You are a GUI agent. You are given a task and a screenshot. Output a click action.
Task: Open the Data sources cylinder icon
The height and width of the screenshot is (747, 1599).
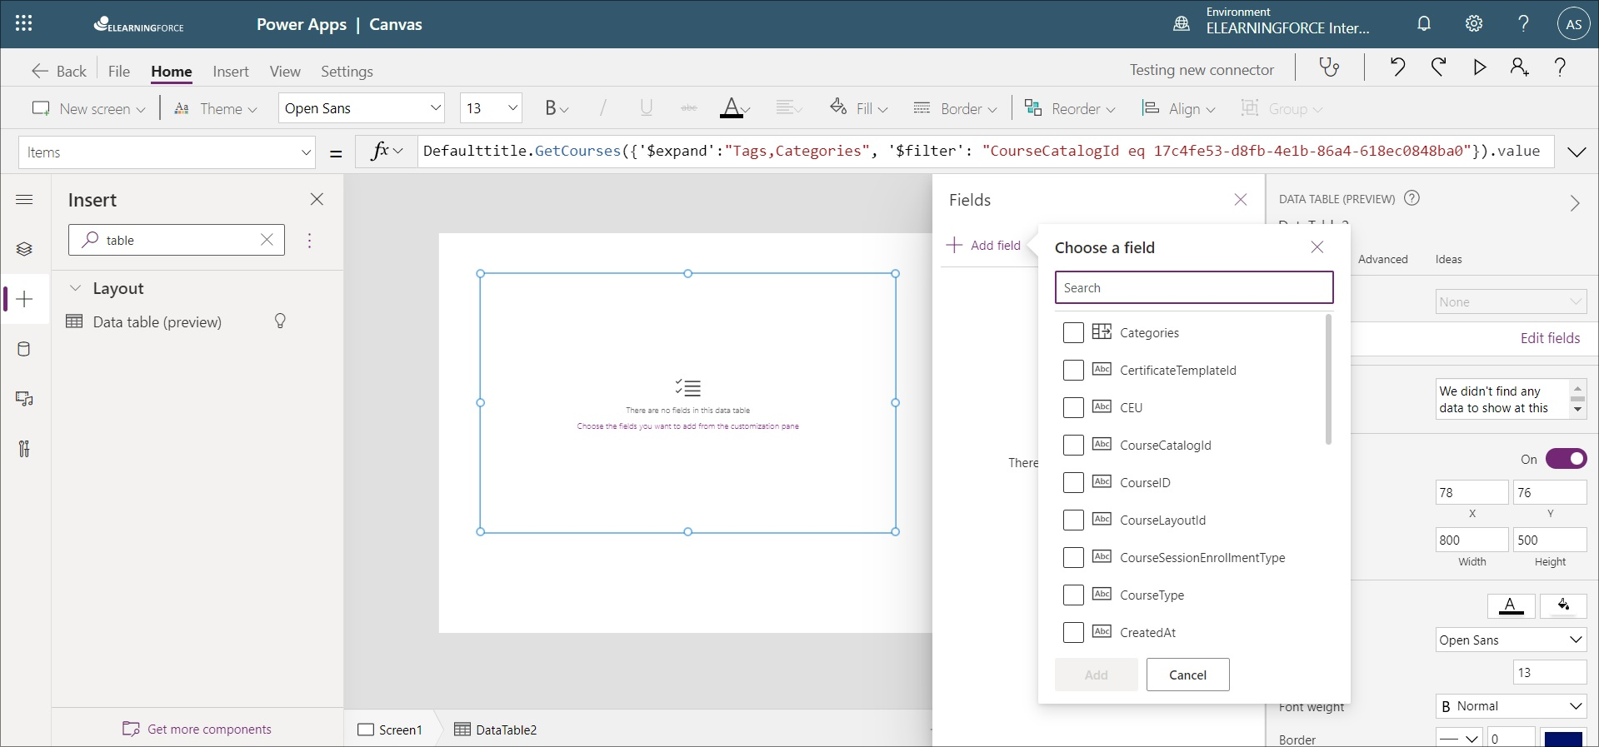point(24,349)
